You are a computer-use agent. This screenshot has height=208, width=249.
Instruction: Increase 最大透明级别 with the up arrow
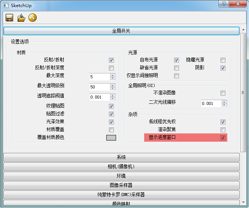[113, 85]
